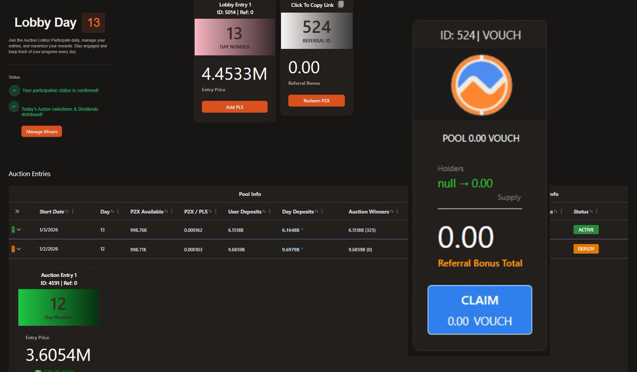
Task: Open Status column options menu
Action: tap(597, 211)
